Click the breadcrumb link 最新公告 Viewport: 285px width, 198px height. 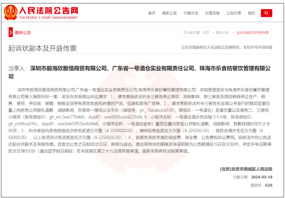222,33
